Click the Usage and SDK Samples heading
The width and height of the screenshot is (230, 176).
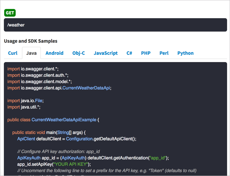click(x=31, y=41)
